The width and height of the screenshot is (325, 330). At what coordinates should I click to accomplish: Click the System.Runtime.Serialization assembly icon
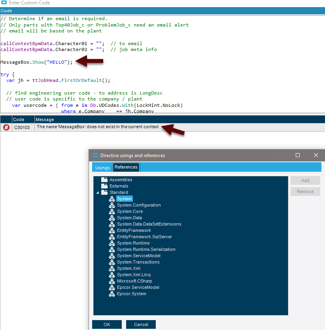(x=112, y=249)
